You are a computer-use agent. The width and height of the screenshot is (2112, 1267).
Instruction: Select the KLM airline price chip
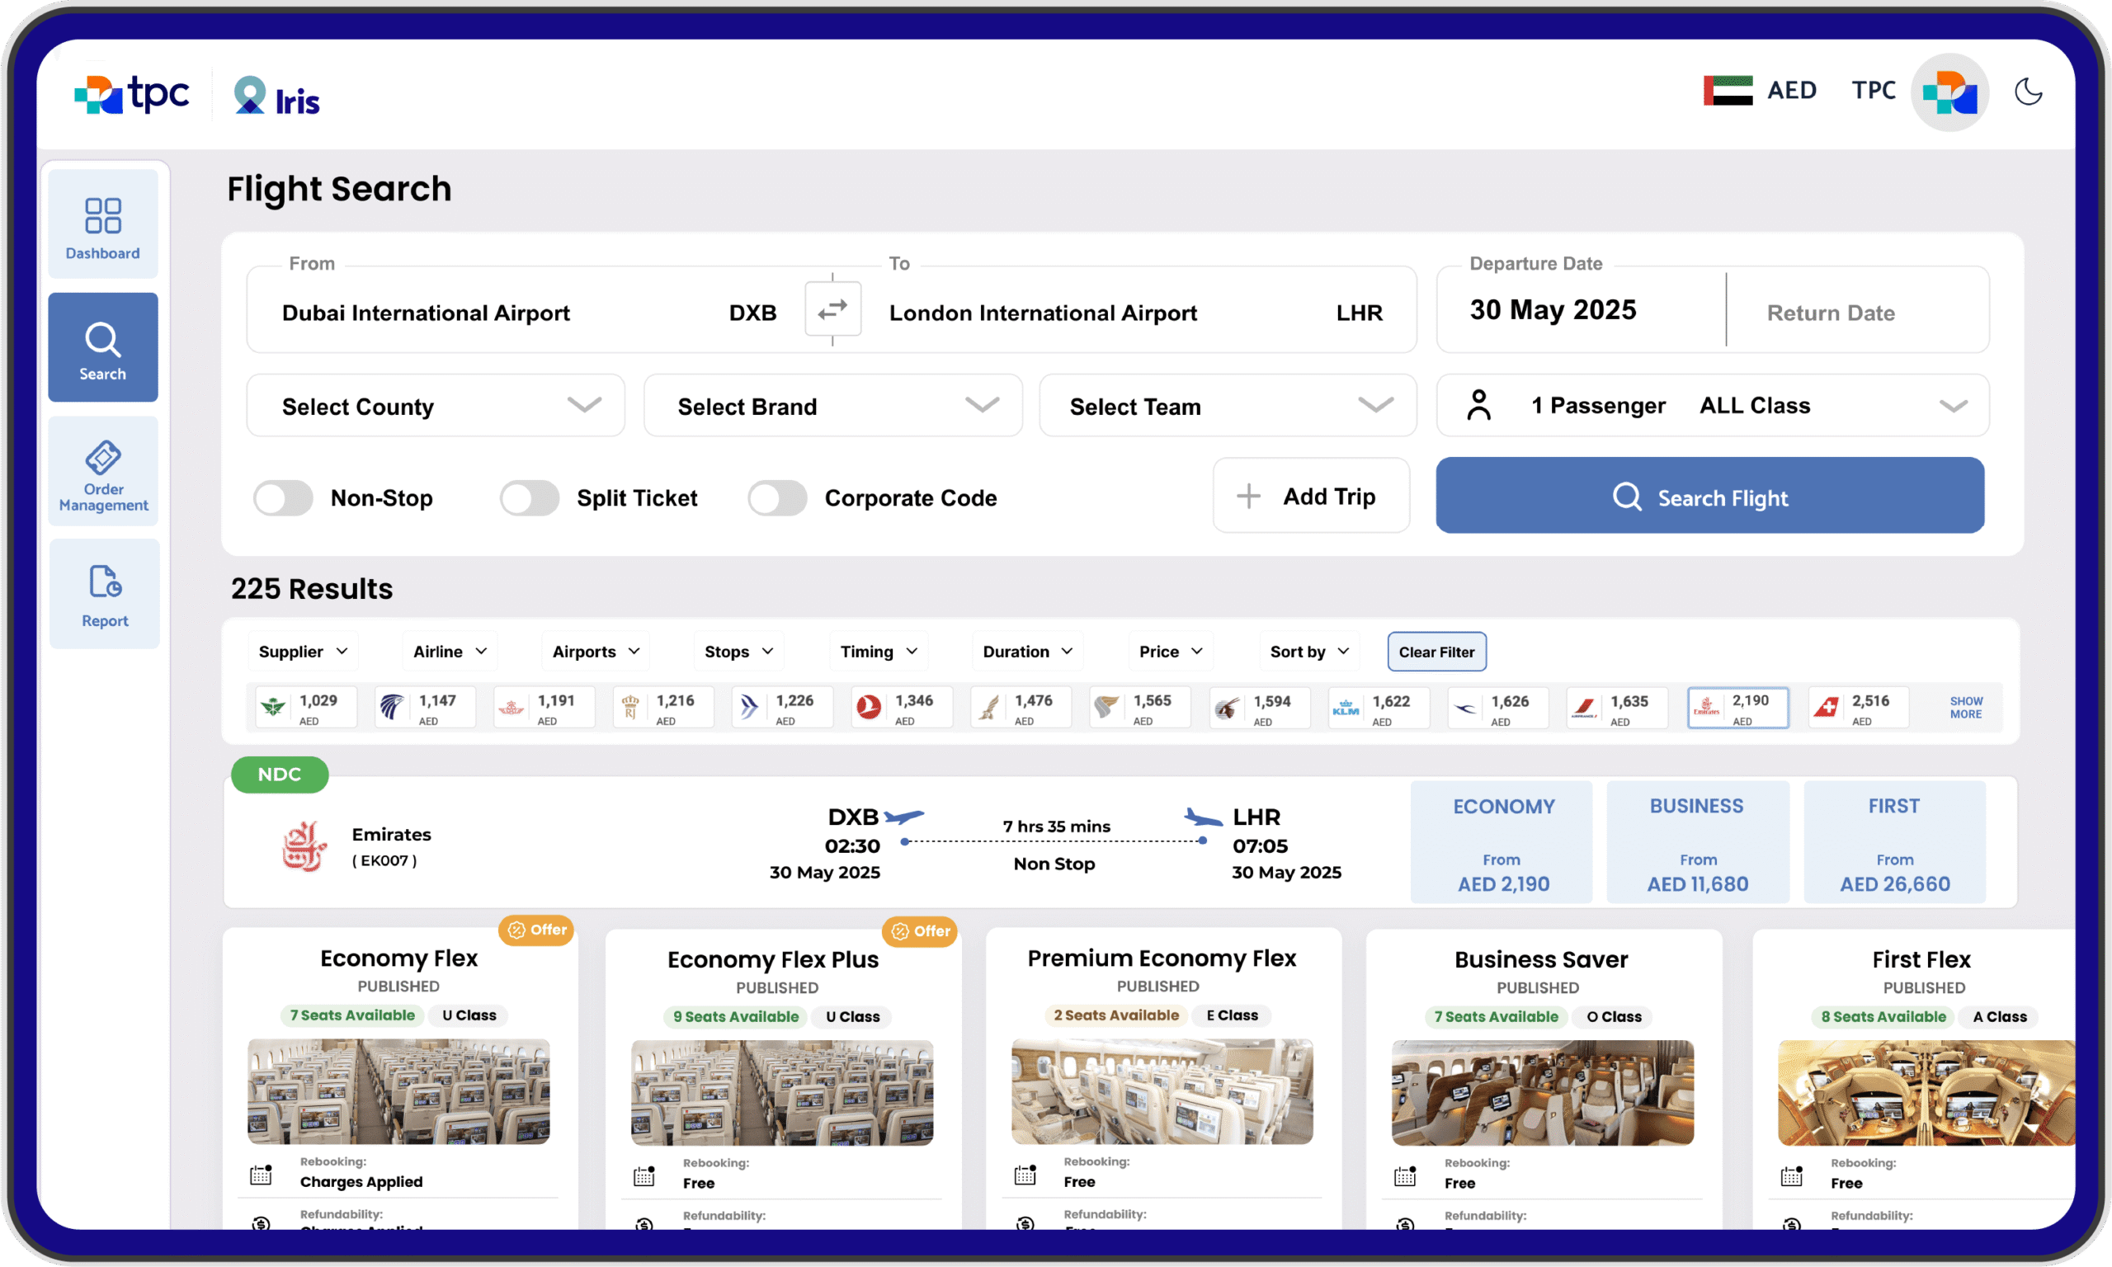tap(1378, 708)
